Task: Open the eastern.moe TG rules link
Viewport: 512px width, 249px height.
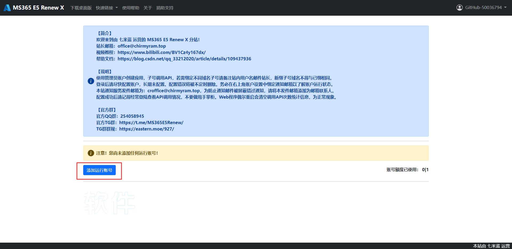Action: point(146,129)
